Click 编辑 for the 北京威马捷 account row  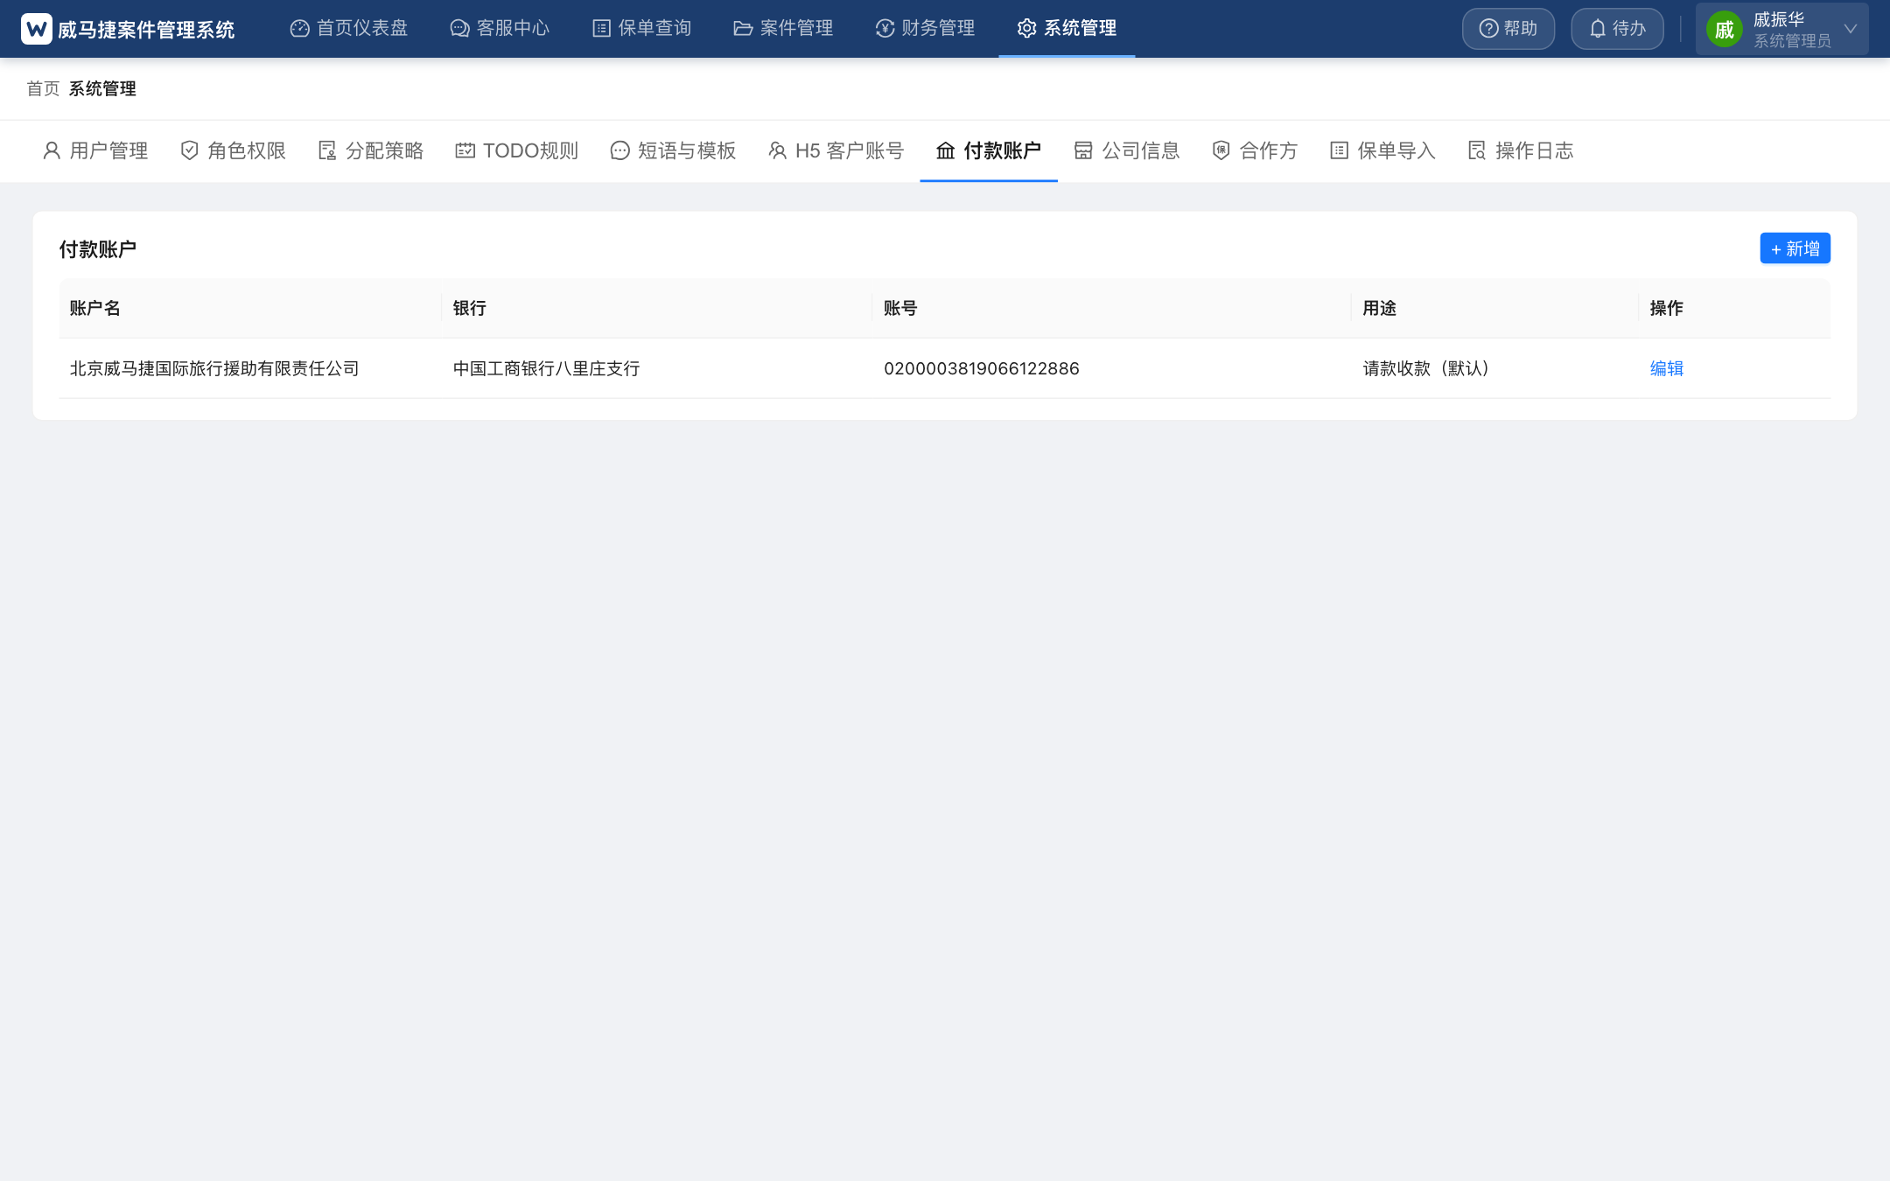coord(1666,368)
